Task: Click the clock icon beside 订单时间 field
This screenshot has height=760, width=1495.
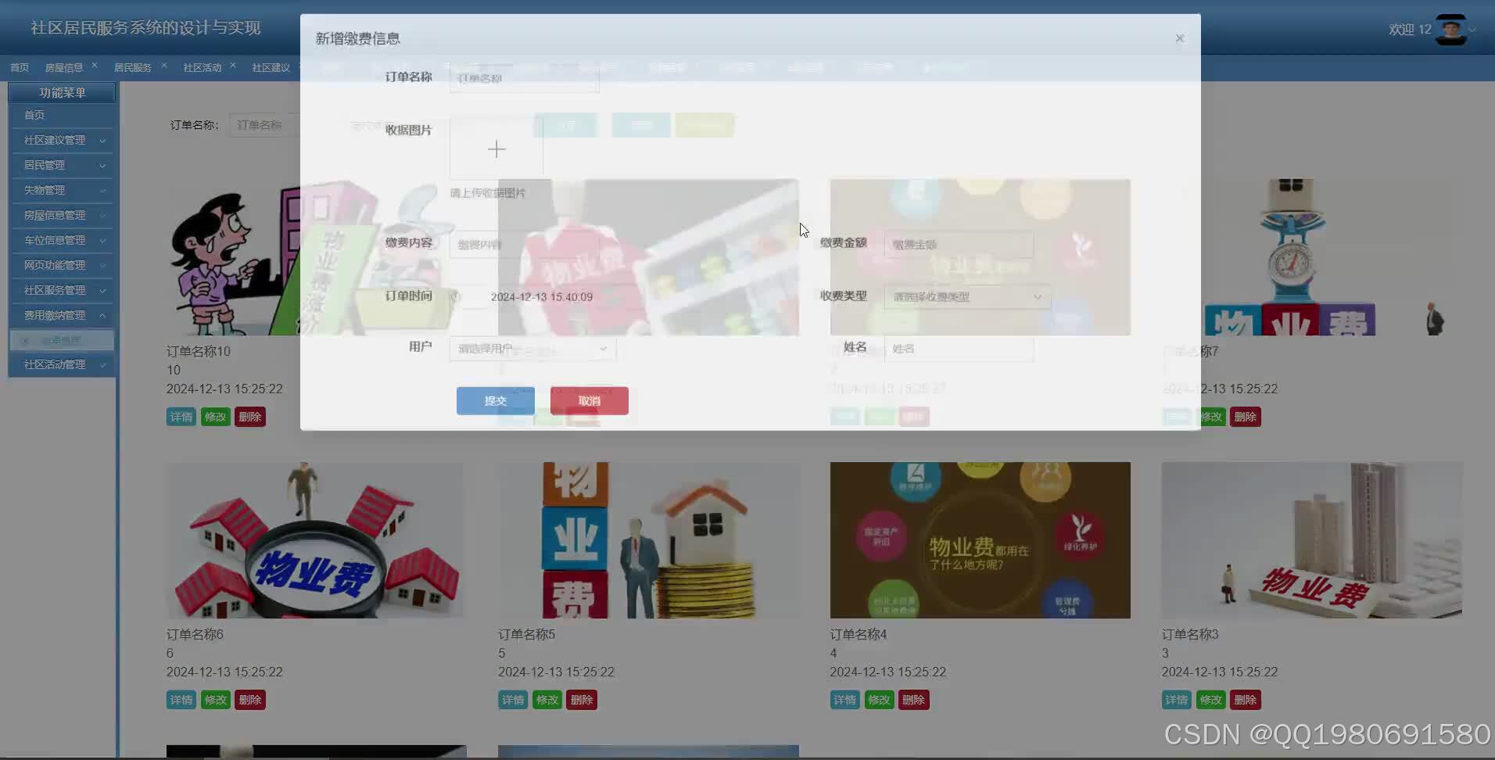Action: pos(456,296)
